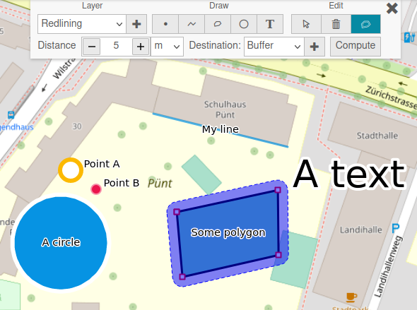Select the draw text tool
The image size is (417, 310).
pyautogui.click(x=270, y=24)
